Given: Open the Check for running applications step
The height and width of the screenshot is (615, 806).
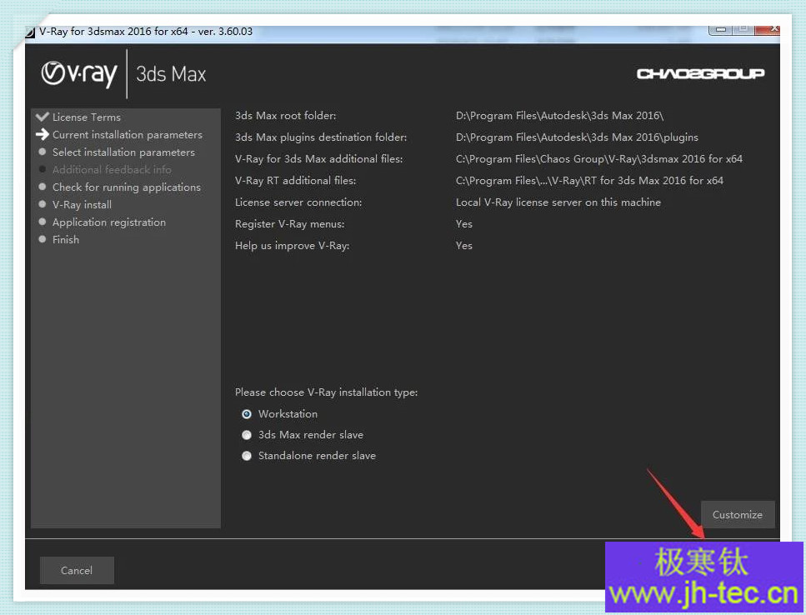Looking at the screenshot, I should [127, 187].
